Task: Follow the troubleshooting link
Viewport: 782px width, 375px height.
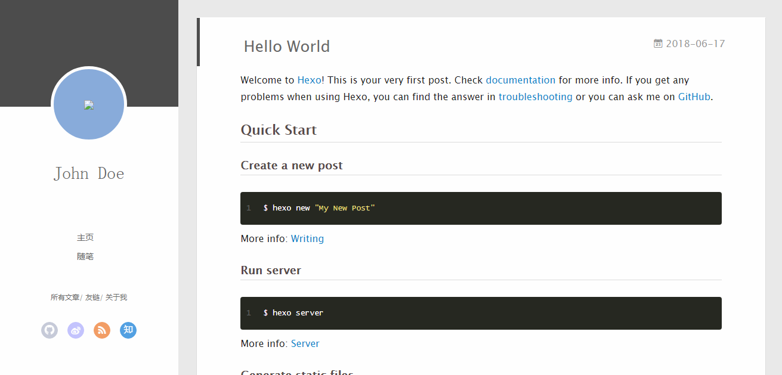Action: tap(536, 97)
